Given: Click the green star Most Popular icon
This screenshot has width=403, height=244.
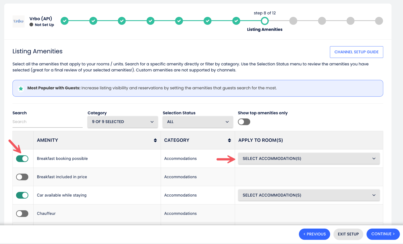Looking at the screenshot, I should coord(21,88).
